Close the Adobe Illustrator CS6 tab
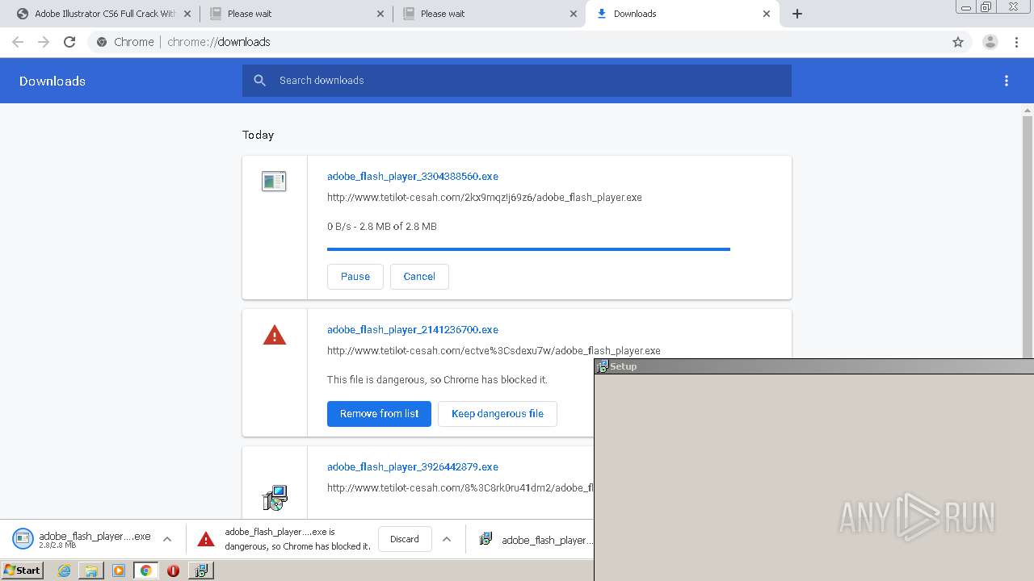 pyautogui.click(x=187, y=14)
